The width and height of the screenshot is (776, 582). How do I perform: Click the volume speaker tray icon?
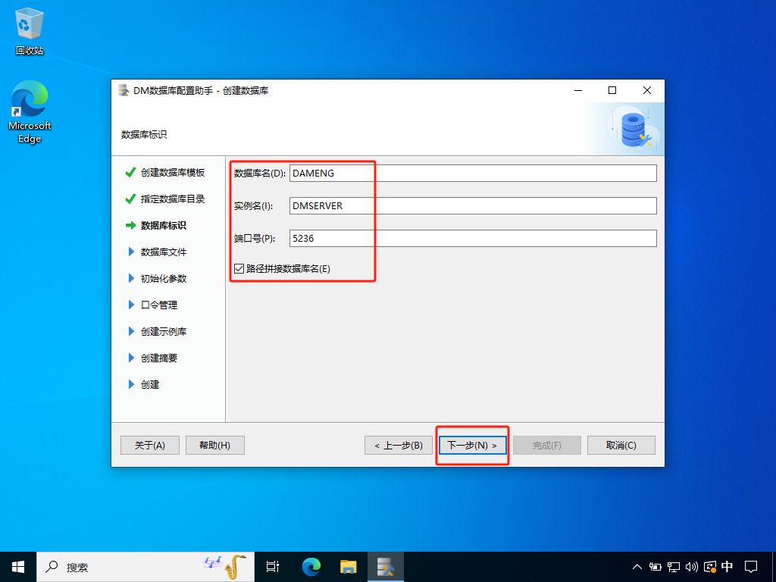click(691, 567)
